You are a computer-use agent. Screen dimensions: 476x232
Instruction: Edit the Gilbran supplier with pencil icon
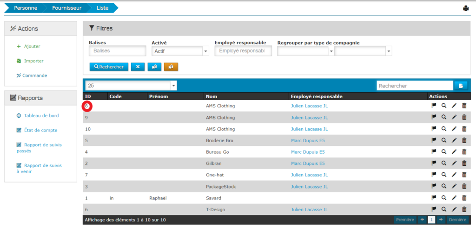[454, 163]
